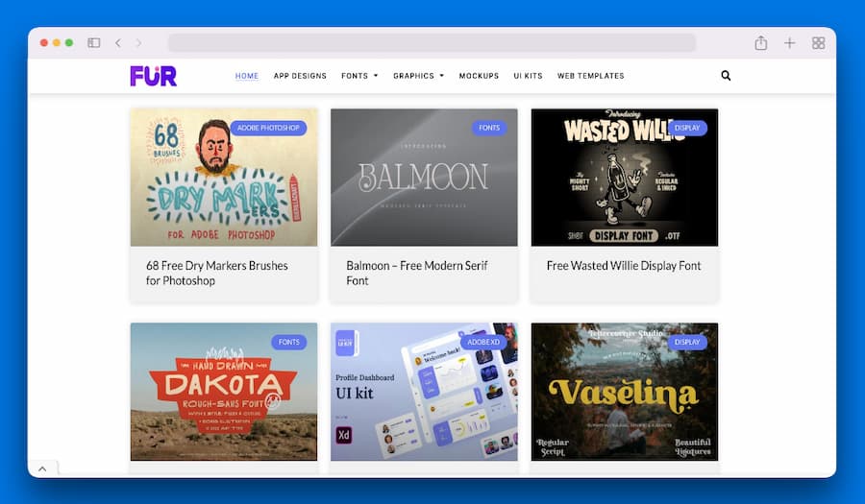Show the tab overview grid icon

(819, 43)
